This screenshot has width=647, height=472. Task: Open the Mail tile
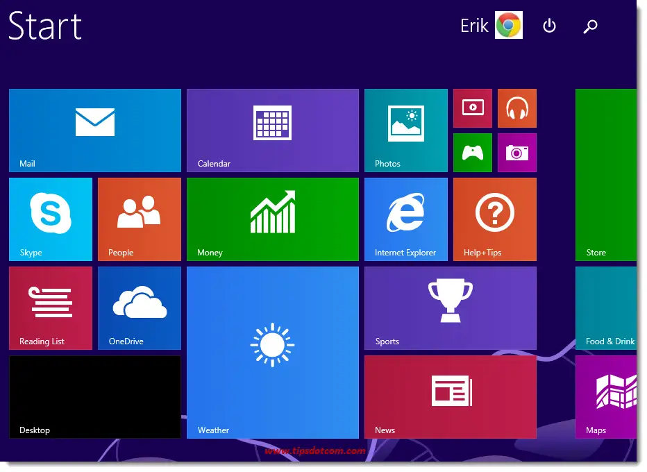coord(95,130)
